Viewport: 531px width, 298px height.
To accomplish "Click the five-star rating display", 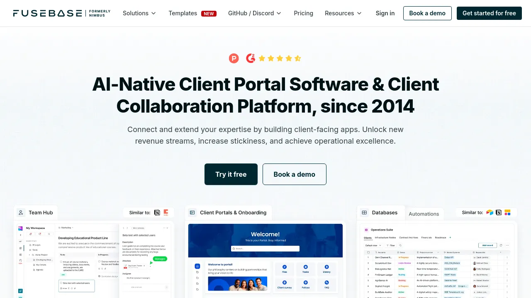I will [280, 58].
